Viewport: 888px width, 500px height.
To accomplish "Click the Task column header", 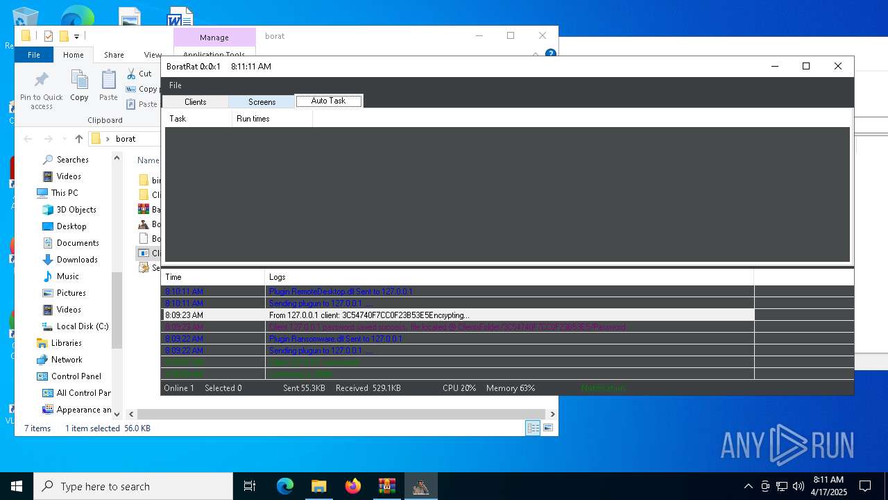I will pos(198,119).
